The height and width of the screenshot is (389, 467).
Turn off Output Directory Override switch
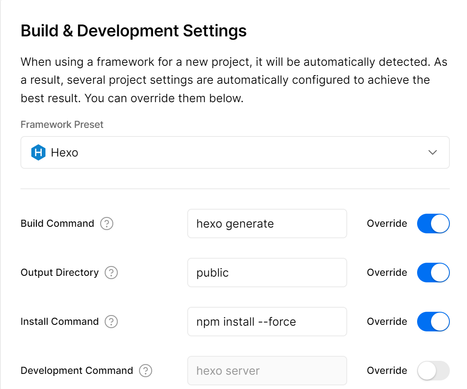(433, 273)
